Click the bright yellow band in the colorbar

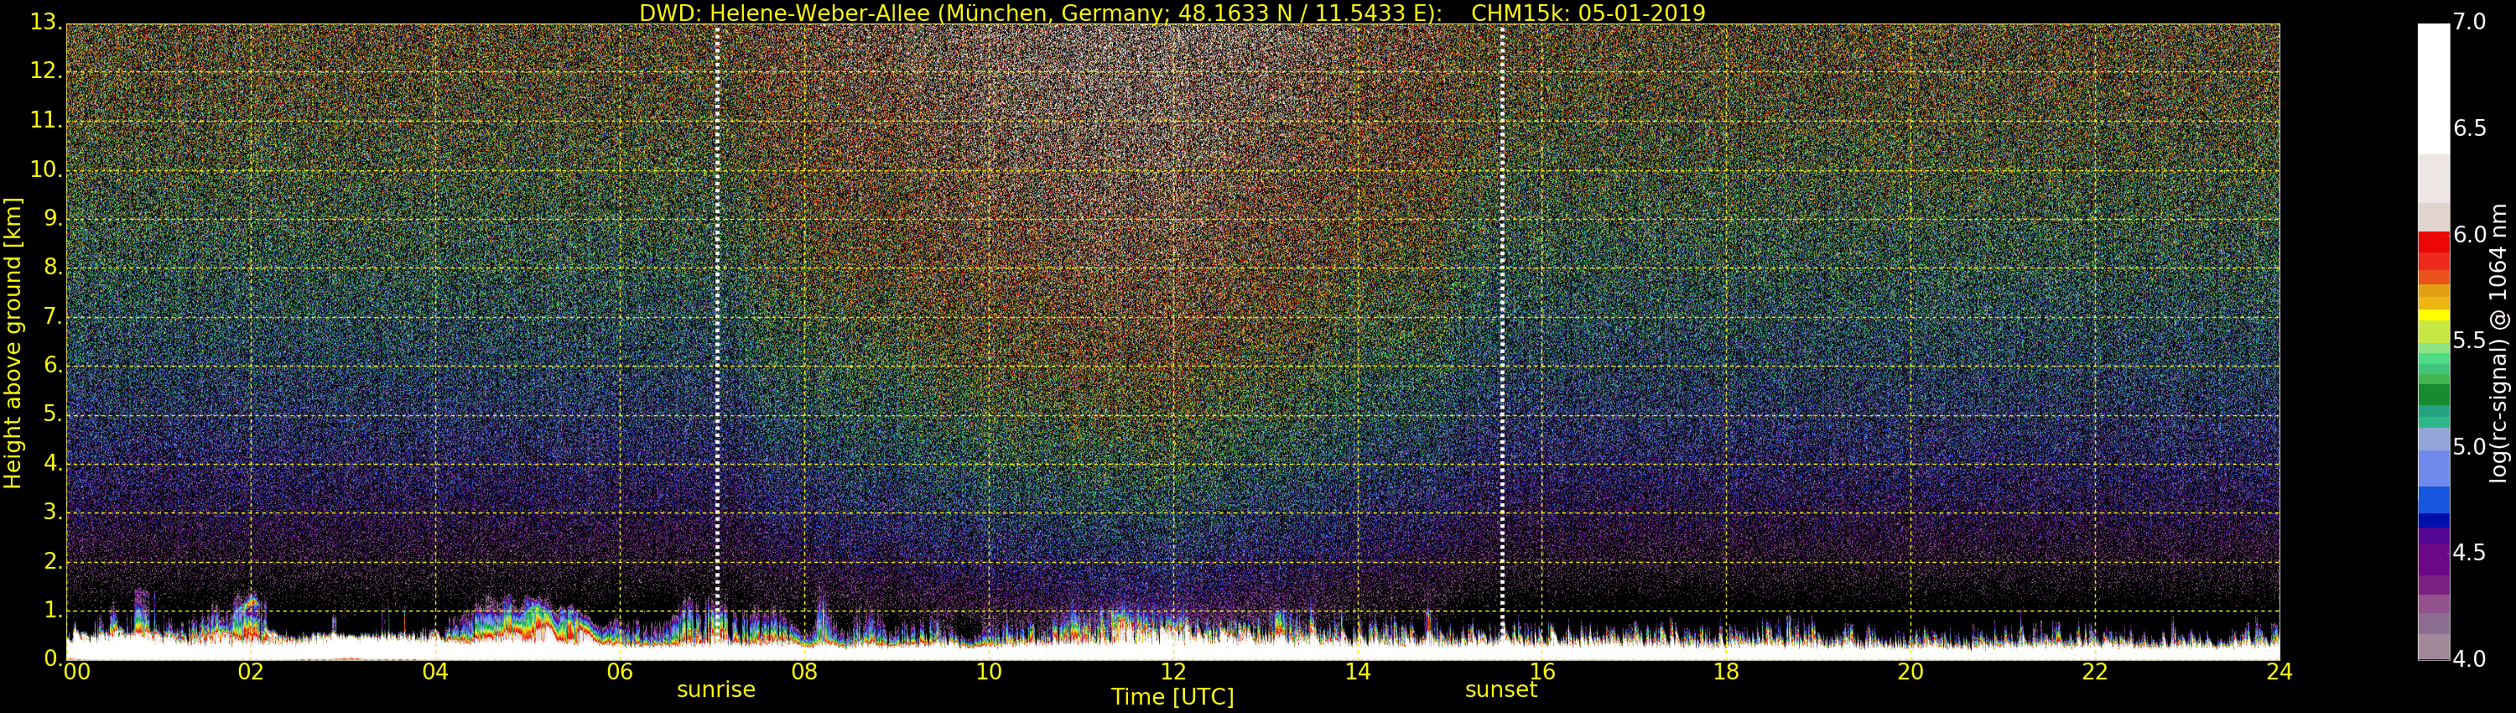point(2433,315)
